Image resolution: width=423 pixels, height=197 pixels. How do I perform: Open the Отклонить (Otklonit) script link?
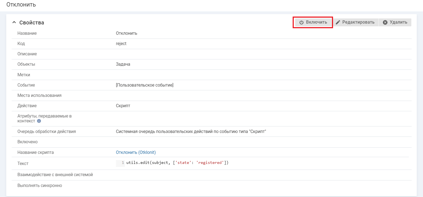tap(136, 152)
